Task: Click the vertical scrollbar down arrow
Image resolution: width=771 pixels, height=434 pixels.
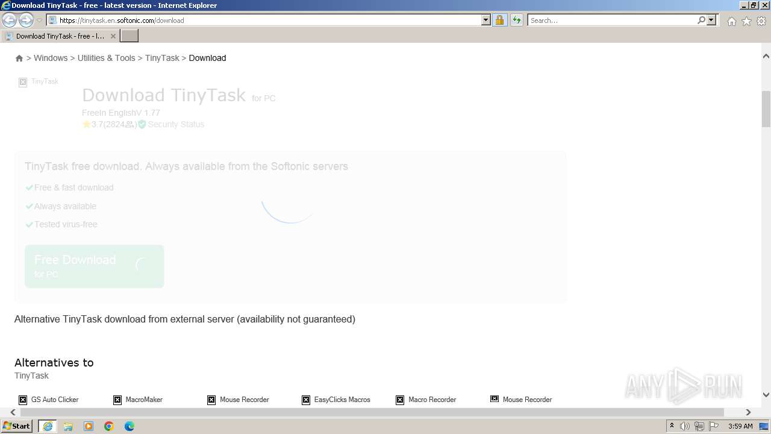Action: [766, 395]
